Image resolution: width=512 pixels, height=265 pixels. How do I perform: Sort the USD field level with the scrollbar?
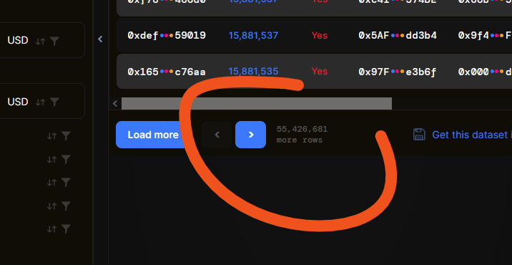click(x=41, y=102)
